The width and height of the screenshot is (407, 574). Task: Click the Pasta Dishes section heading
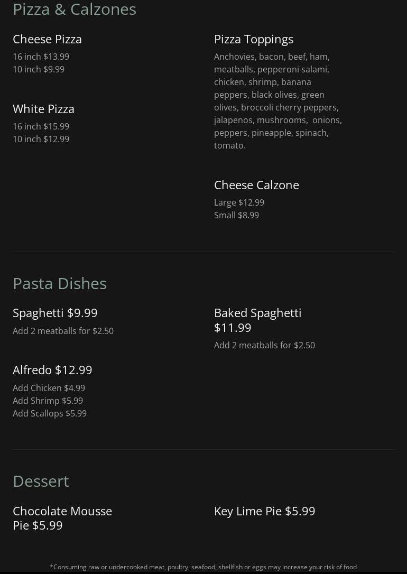[60, 284]
